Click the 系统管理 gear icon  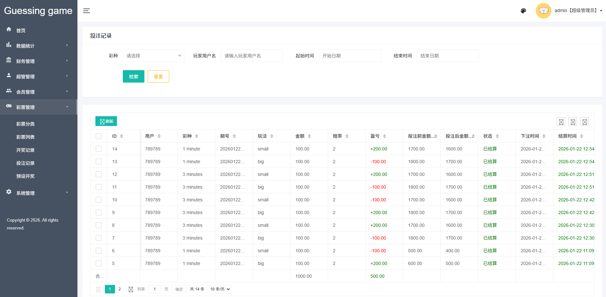(9, 192)
